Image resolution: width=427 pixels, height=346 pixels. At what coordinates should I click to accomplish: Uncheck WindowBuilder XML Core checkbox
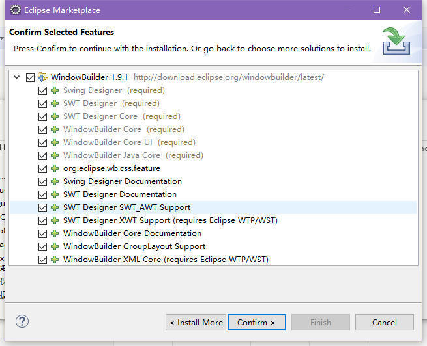point(42,259)
